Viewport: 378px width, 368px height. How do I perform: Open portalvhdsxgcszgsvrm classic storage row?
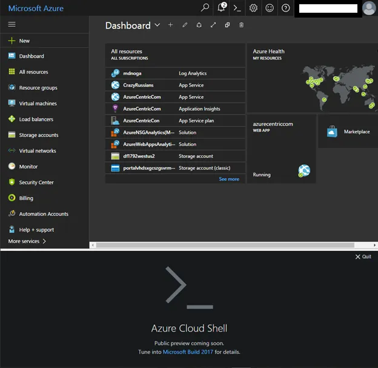[175, 168]
